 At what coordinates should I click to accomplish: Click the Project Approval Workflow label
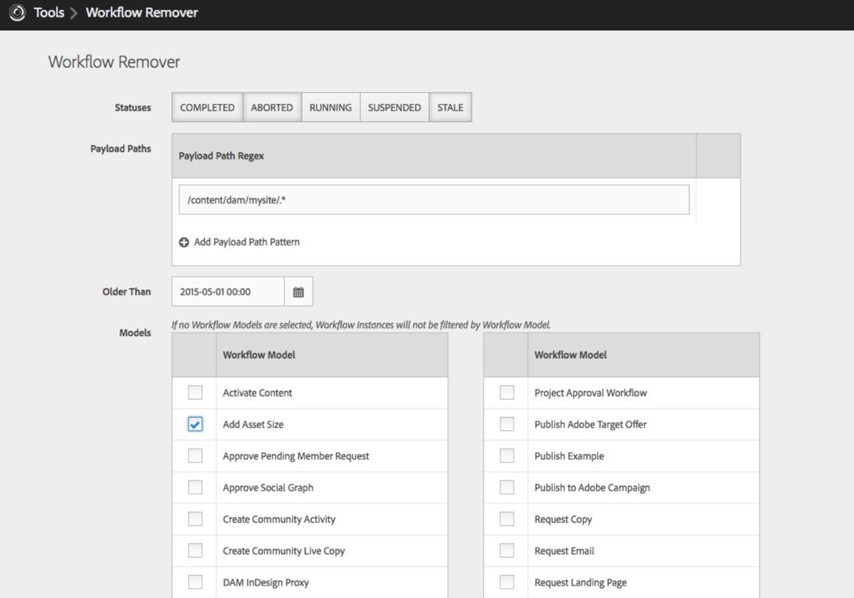click(590, 392)
